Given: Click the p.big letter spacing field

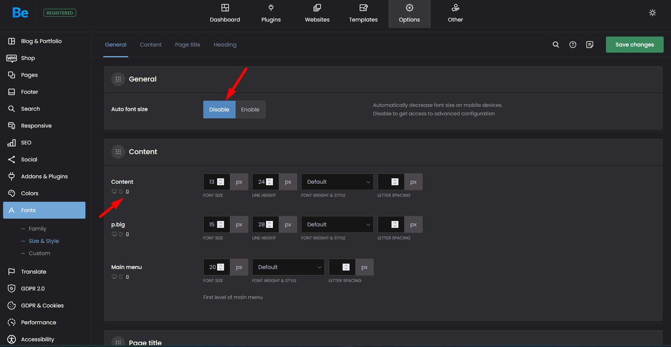Looking at the screenshot, I should tap(391, 224).
